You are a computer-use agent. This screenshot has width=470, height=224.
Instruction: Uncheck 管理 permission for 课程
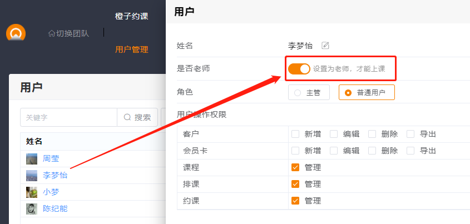295,167
